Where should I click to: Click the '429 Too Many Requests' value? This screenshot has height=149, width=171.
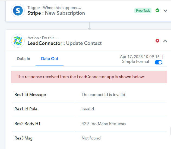click(104, 124)
